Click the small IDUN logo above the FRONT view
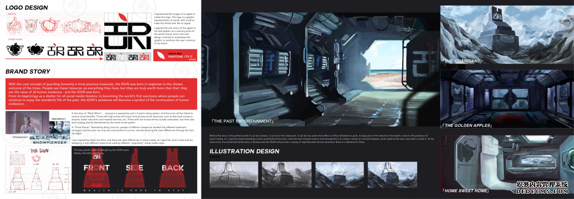 click(97, 157)
